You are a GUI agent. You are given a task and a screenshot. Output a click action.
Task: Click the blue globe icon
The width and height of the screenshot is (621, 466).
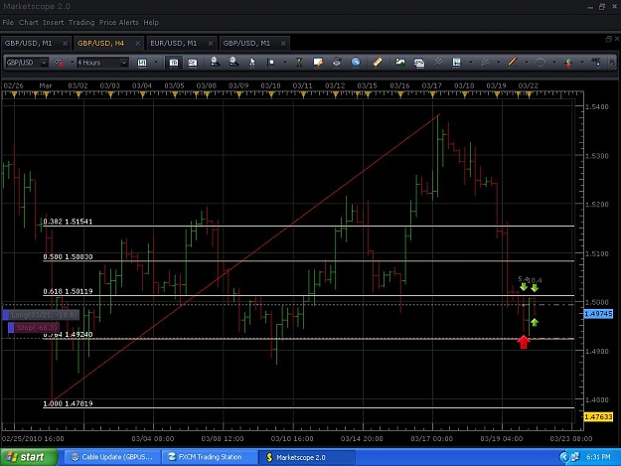pos(356,63)
